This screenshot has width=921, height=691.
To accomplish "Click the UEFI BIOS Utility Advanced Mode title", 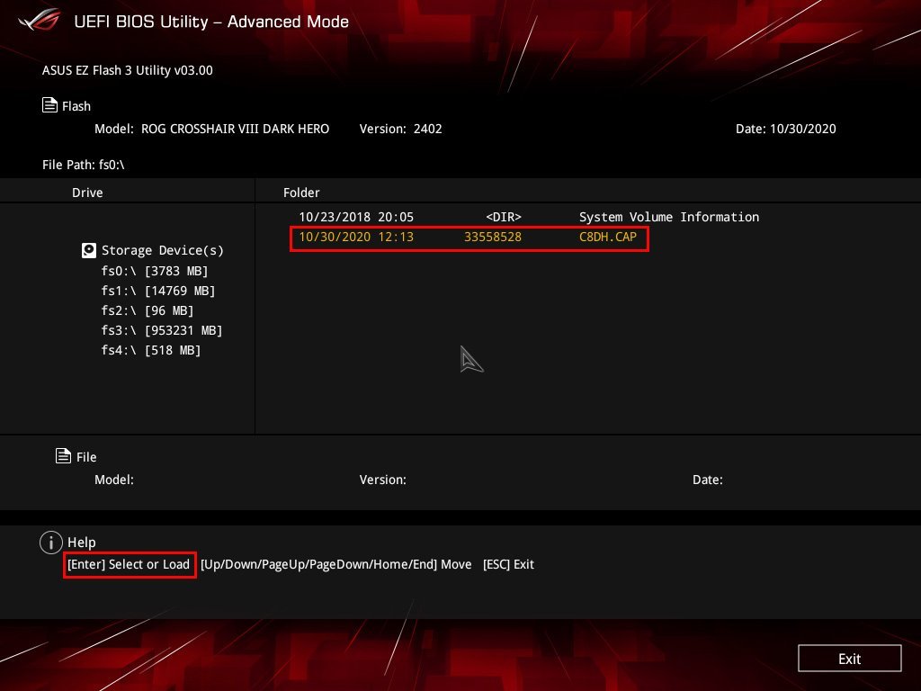I will (211, 22).
